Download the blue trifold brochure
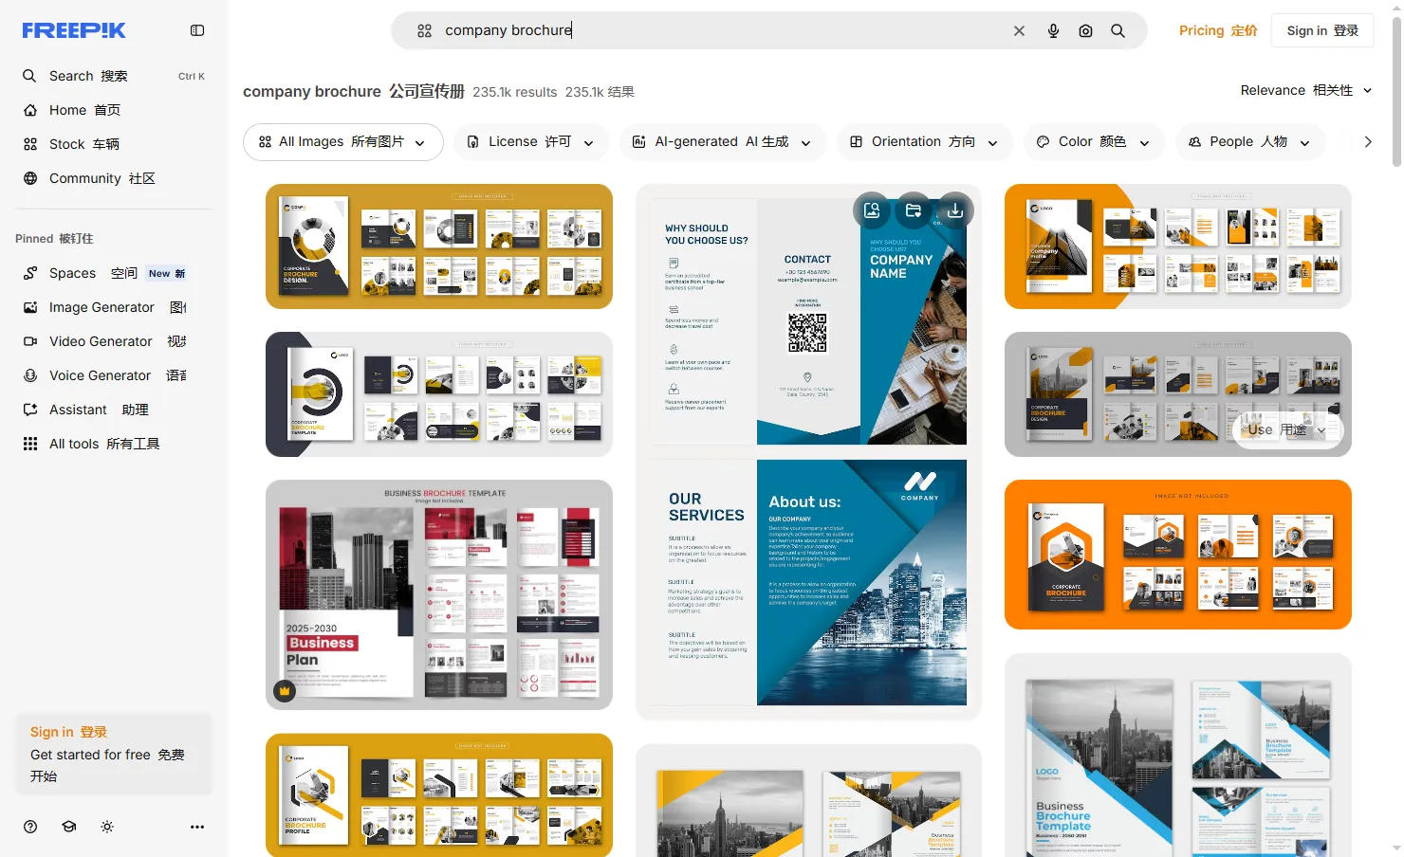This screenshot has height=857, width=1404. pos(954,210)
